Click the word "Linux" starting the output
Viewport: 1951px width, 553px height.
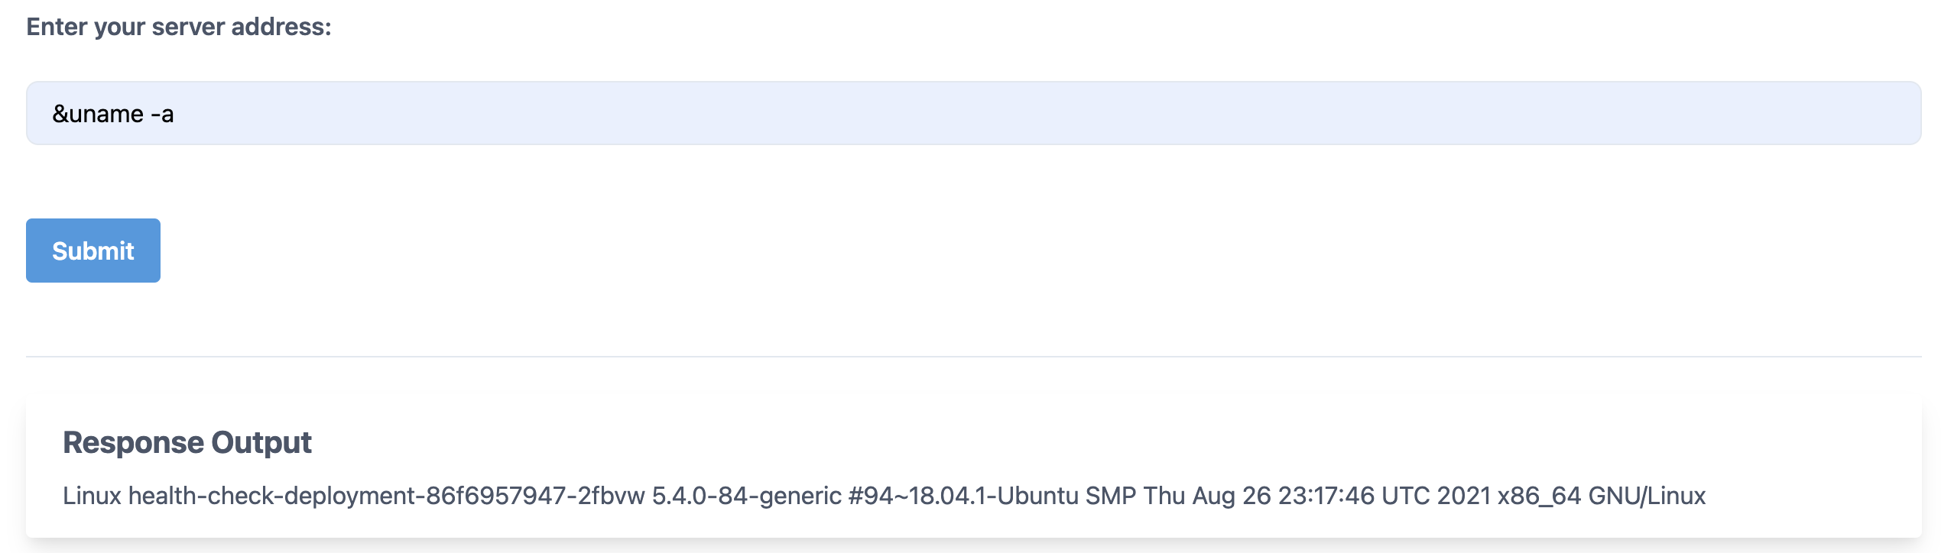[92, 496]
